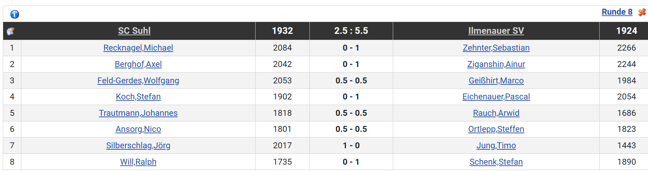
Task: Click Koch,Stefan player name
Action: (138, 97)
